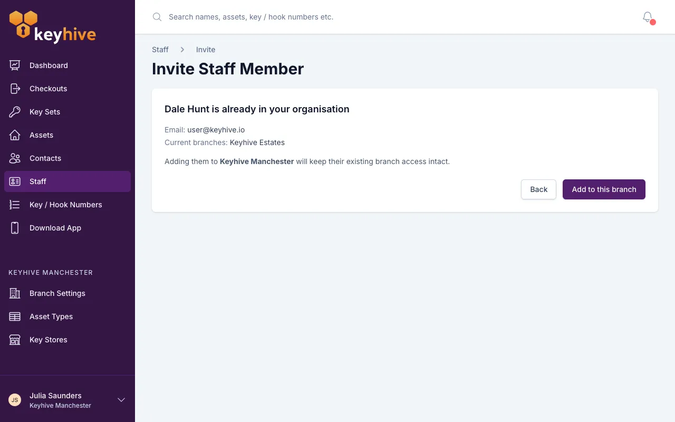The height and width of the screenshot is (422, 675).
Task: Click the Contacts people icon
Action: [x=15, y=158]
